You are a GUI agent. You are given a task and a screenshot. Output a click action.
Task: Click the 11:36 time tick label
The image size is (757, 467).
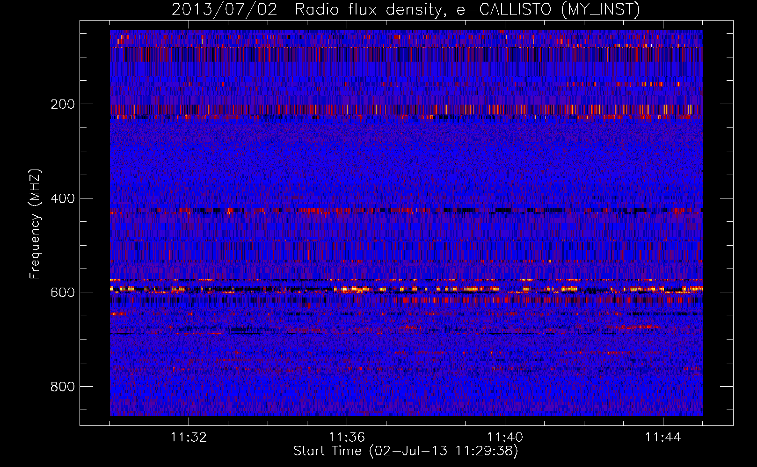tap(347, 438)
